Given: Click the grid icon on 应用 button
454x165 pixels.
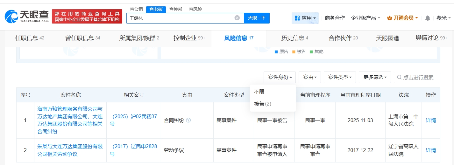Looking at the screenshot, I should pos(297,18).
